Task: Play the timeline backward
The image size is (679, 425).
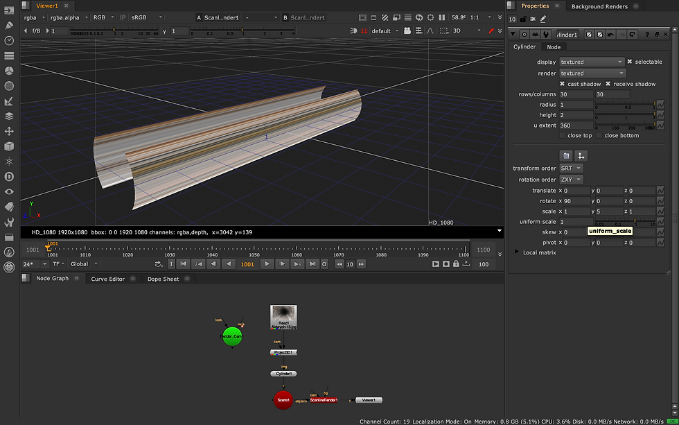Action: (x=228, y=264)
